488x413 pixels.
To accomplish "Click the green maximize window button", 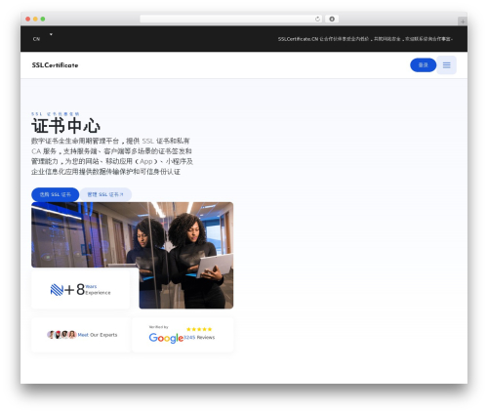I will point(43,19).
